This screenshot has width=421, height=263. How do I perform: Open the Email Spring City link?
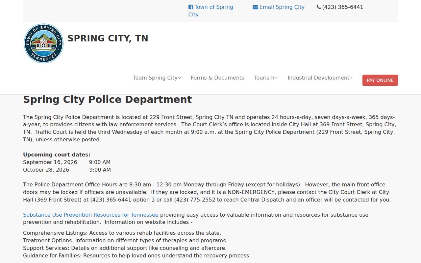pos(279,7)
